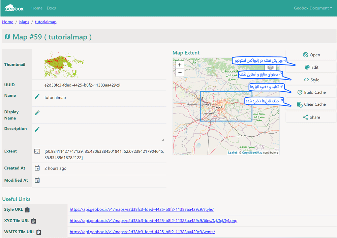Image resolution: width=337 pixels, height=238 pixels.
Task: Open the WMTS Tile URL link
Action: [142, 232]
